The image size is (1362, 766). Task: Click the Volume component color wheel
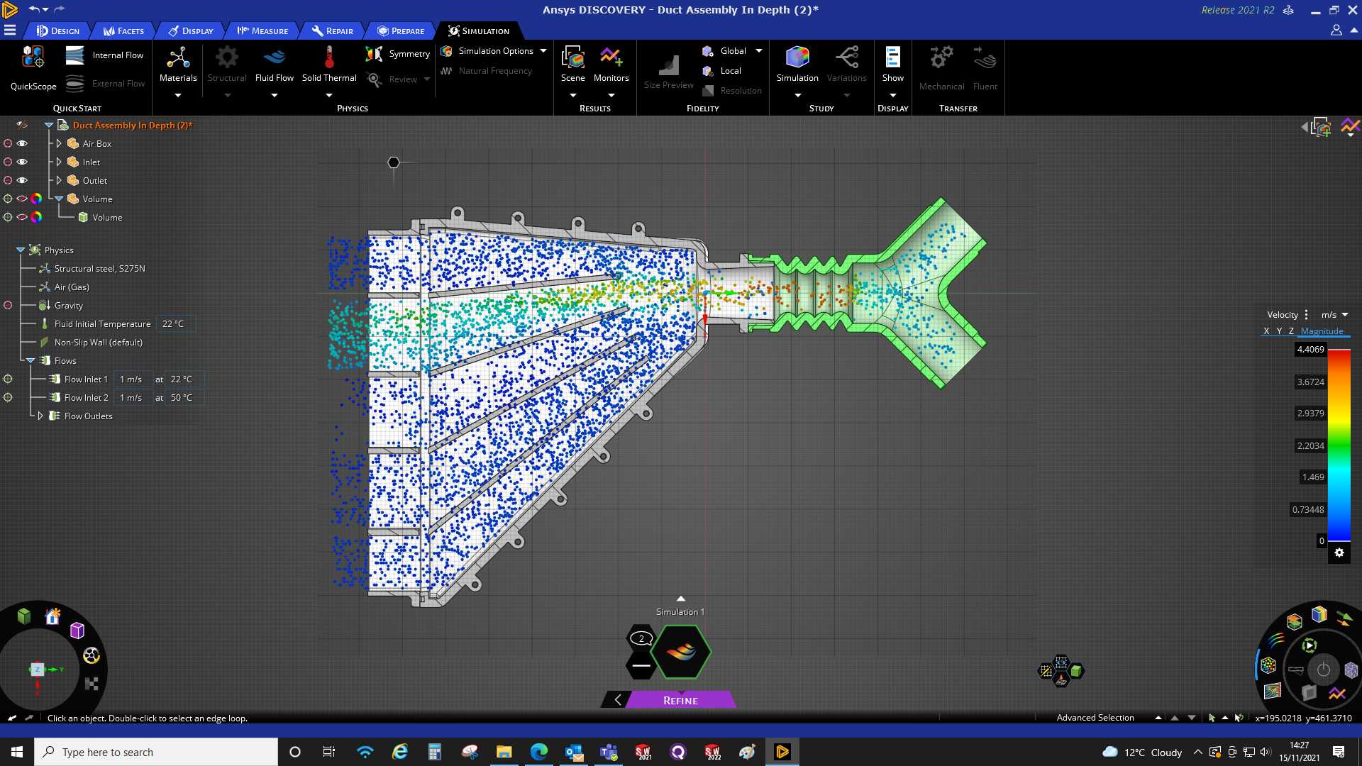coord(36,199)
